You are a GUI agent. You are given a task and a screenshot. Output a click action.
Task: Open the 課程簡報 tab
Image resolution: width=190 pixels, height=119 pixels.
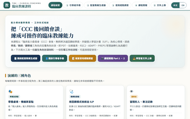tap(141, 5)
